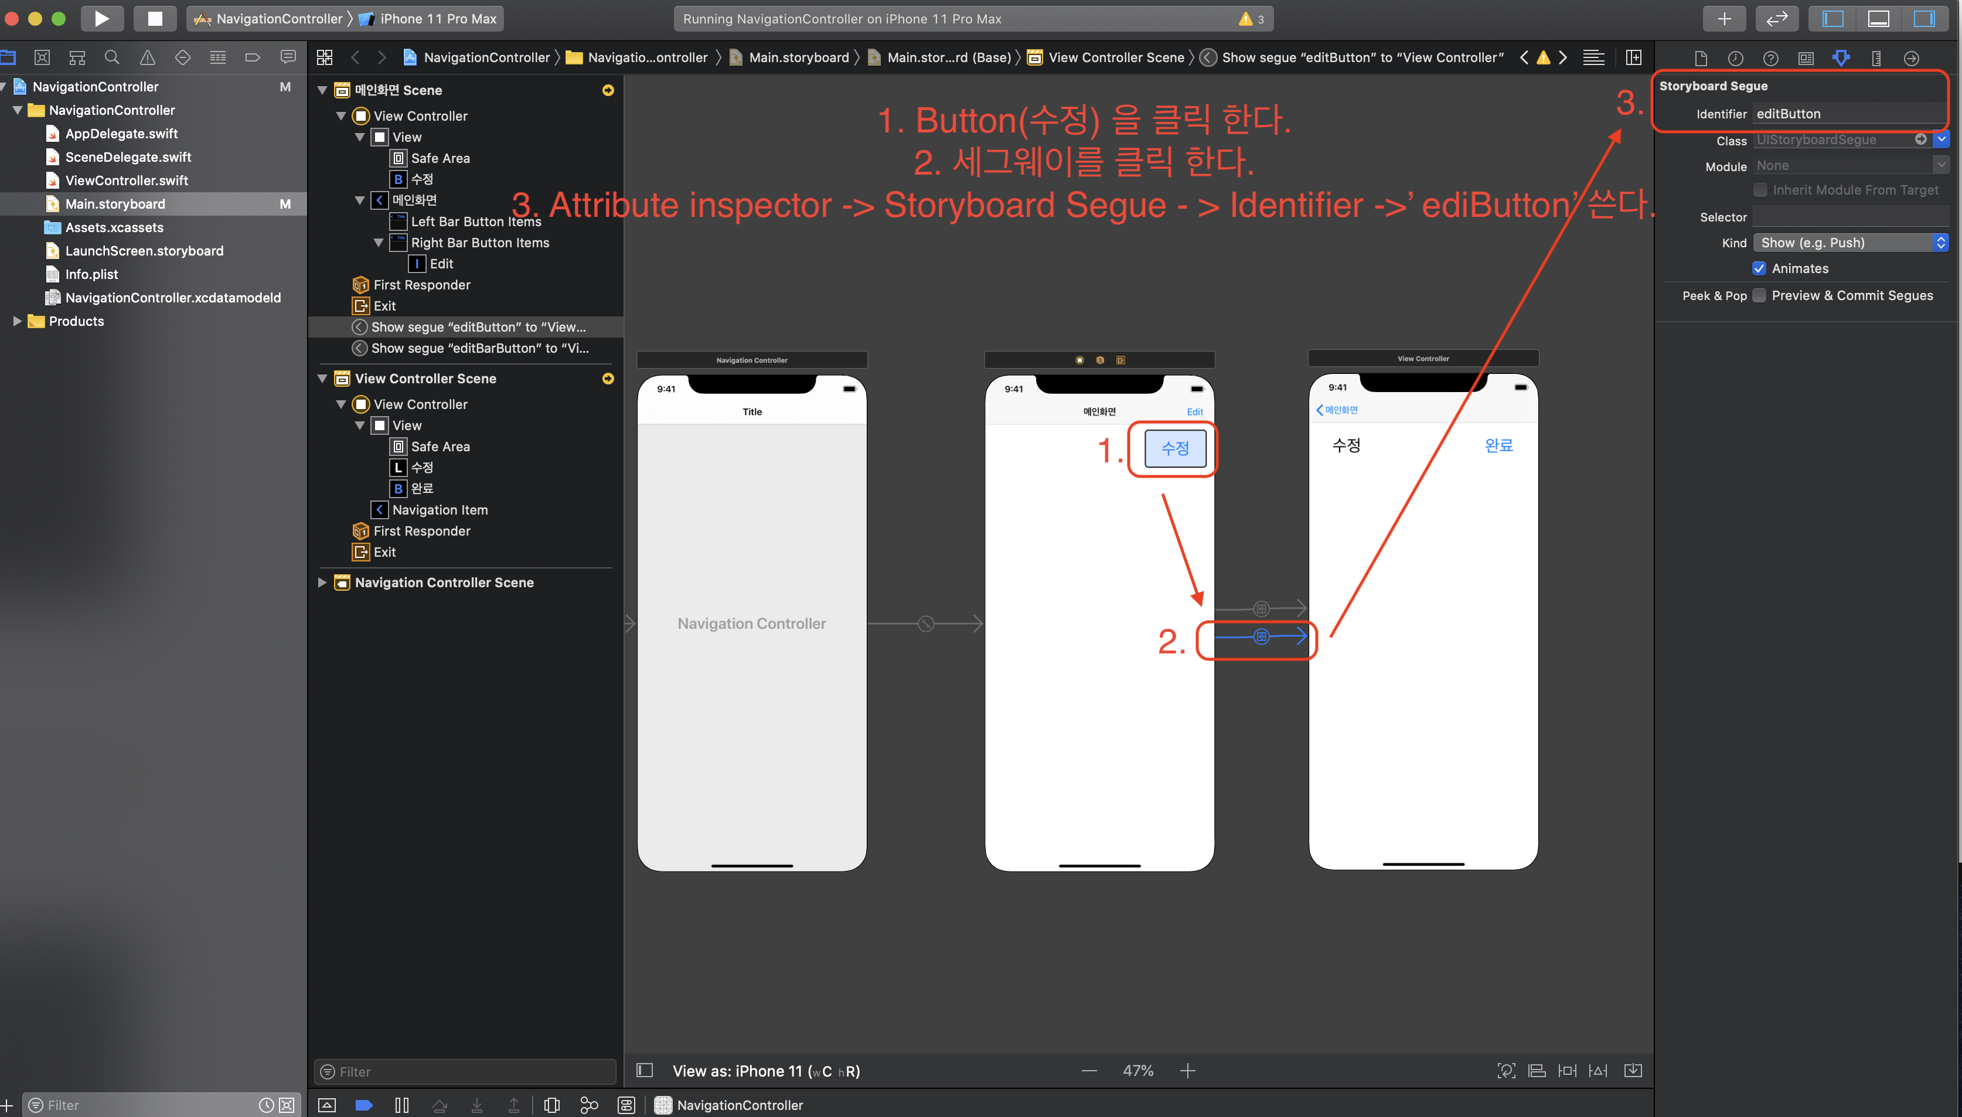Click the Stop button in toolbar
1962x1117 pixels.
155,18
